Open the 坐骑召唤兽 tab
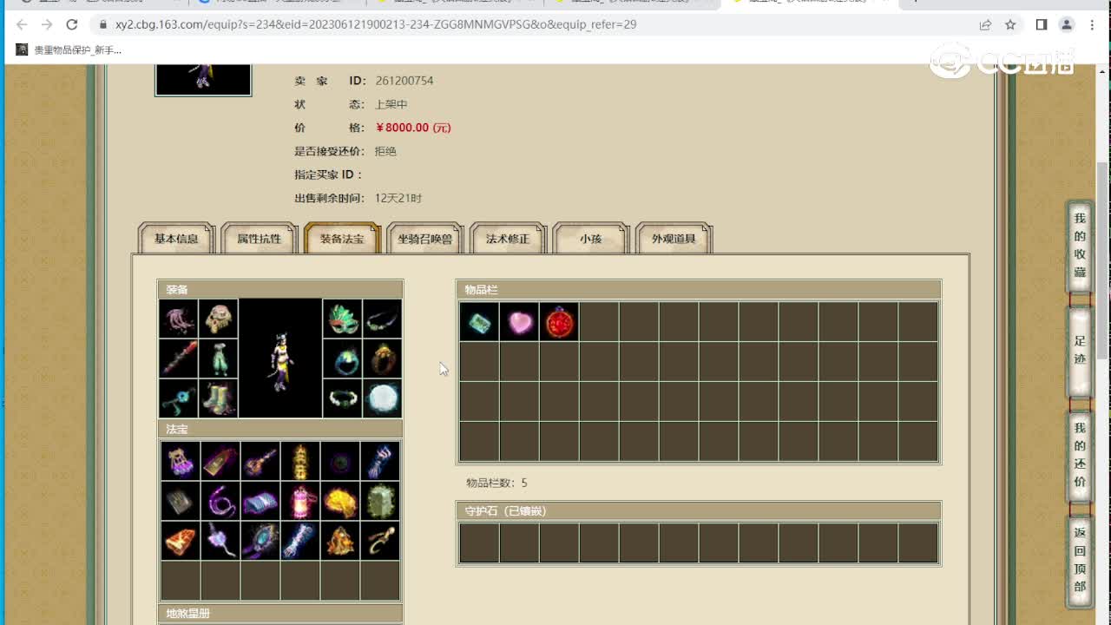Screen dimensions: 1111x625 click(x=425, y=239)
